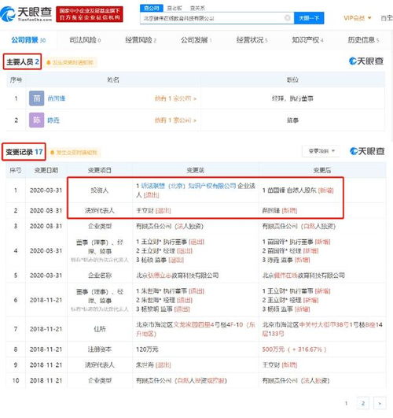Open avatar icon 苗 in personnel row 1
This screenshot has width=393, height=418.
36,98
